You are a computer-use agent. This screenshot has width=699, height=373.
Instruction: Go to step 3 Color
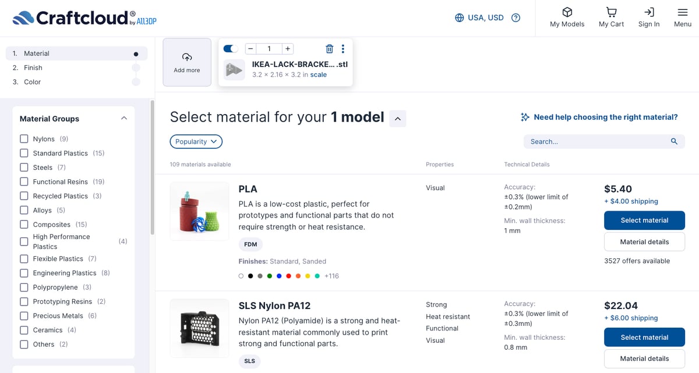[76, 82]
